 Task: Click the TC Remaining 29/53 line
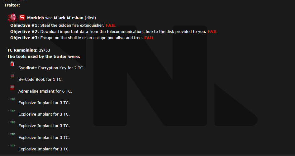point(29,50)
